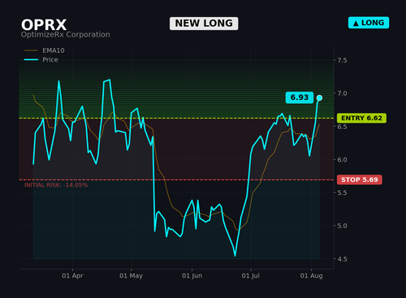The height and width of the screenshot is (298, 406).
Task: Click the 5.5 price axis tick
Action: point(342,192)
